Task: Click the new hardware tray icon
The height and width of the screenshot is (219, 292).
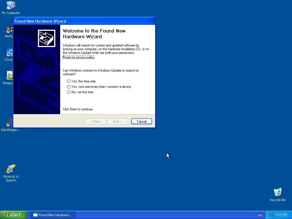Action: pos(271,215)
